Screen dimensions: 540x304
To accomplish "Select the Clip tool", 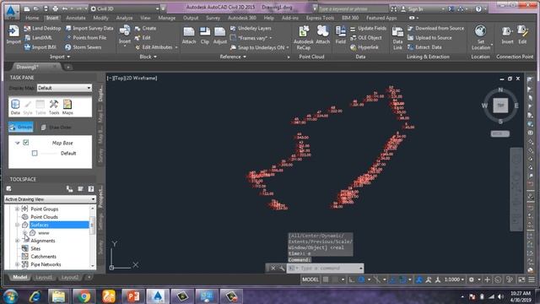I will pos(205,35).
